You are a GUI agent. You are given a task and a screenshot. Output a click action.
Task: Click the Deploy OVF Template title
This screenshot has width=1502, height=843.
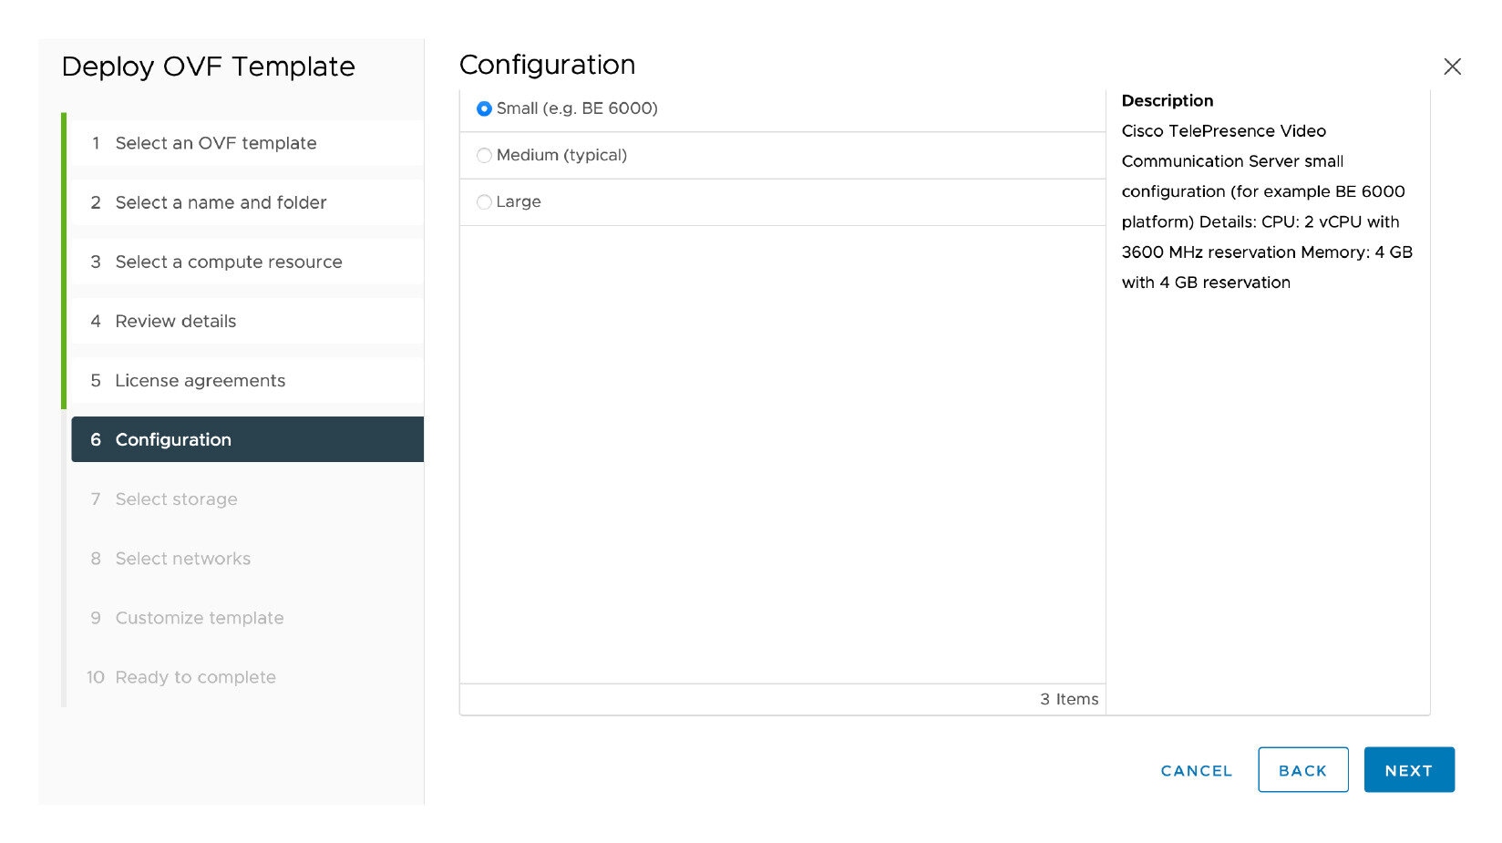[x=208, y=67]
